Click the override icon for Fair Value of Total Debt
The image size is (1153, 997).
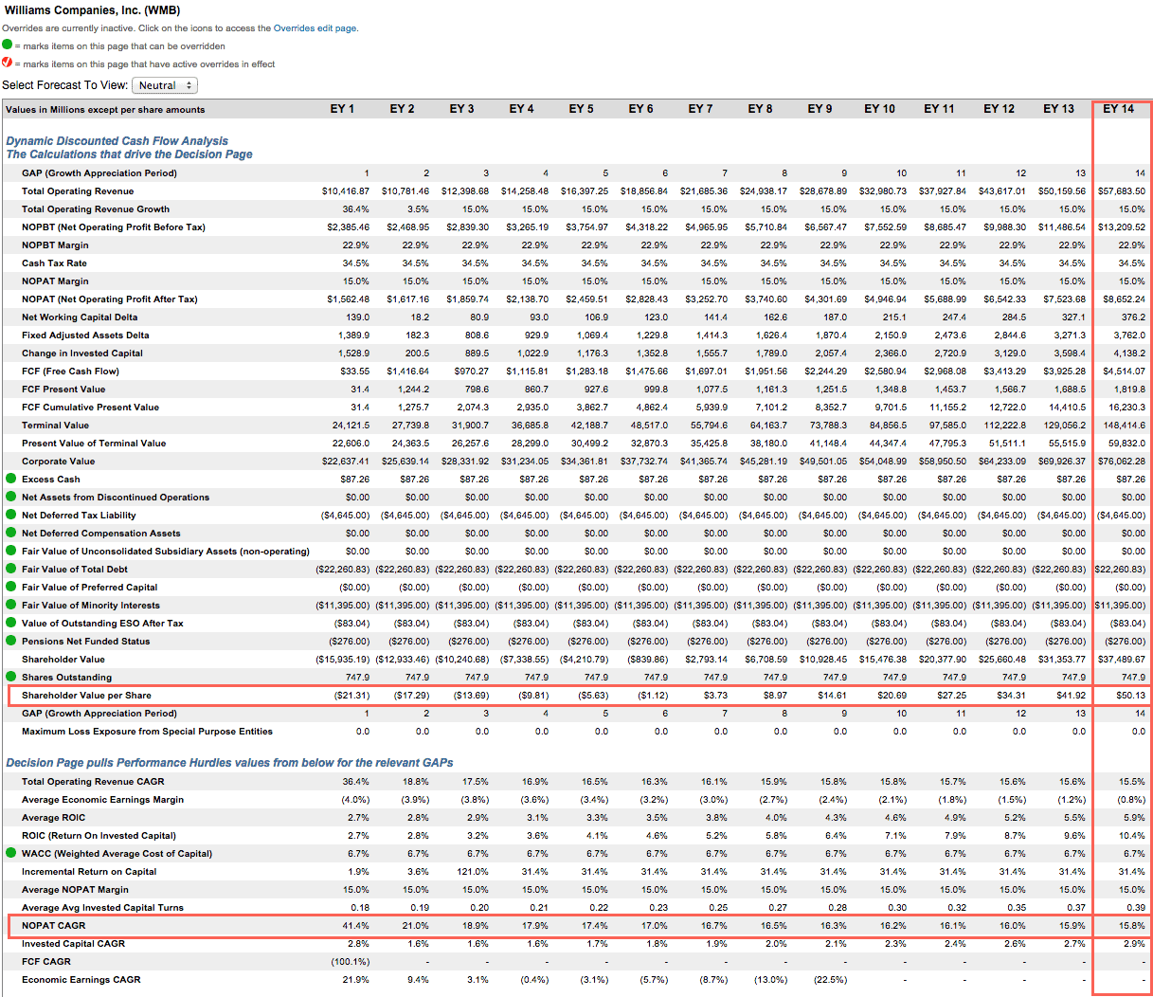click(x=10, y=569)
